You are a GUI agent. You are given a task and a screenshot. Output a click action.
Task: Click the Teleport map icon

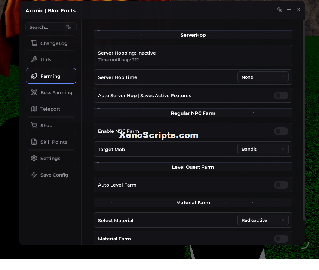coord(34,109)
